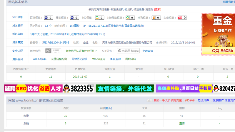Click Baidu snapshot date 2019-11-07
This screenshot has height=132, width=235.
(x=80, y=77)
